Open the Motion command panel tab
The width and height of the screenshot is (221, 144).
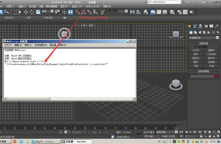coord(206,26)
